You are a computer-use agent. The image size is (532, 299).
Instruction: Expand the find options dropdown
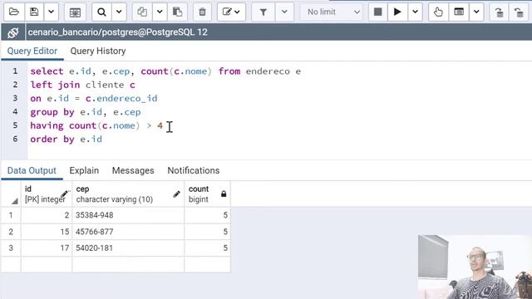pos(119,12)
